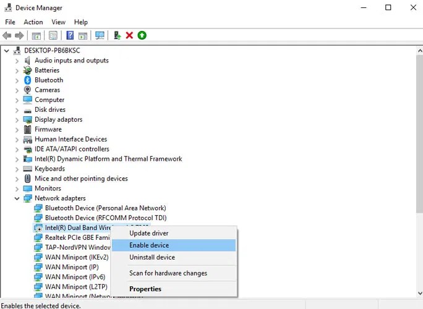This screenshot has width=423, height=309.
Task: Expand the Keyboards category
Action: 17,169
